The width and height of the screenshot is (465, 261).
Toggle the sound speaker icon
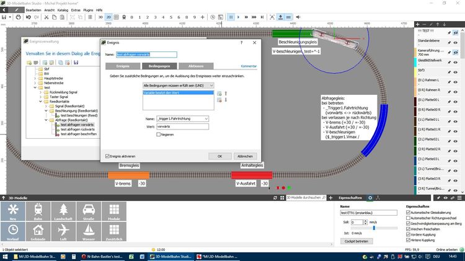coord(298,17)
